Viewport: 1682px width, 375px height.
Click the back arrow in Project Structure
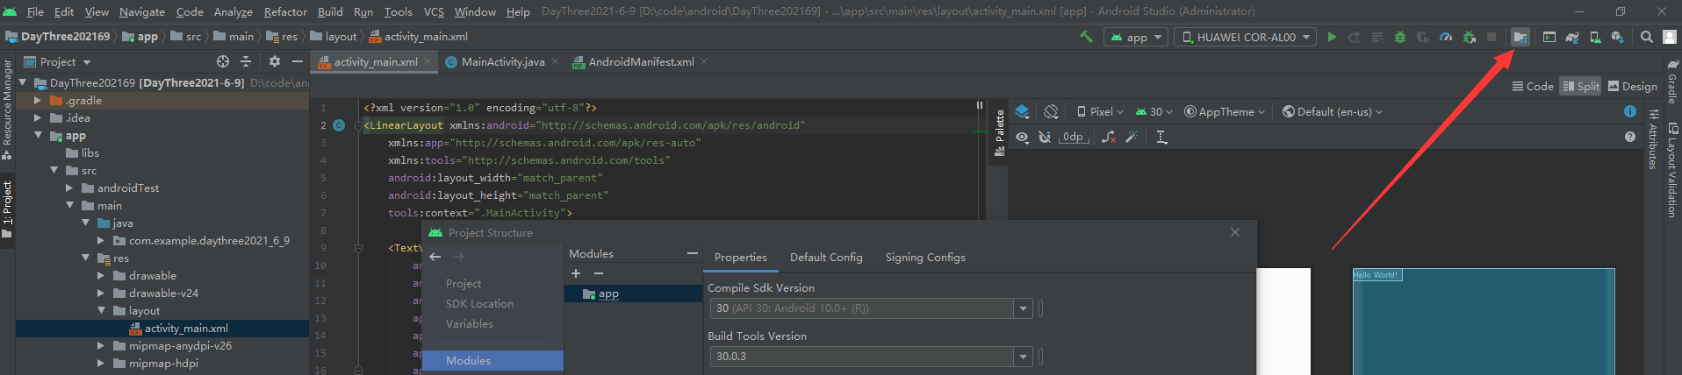click(x=435, y=257)
